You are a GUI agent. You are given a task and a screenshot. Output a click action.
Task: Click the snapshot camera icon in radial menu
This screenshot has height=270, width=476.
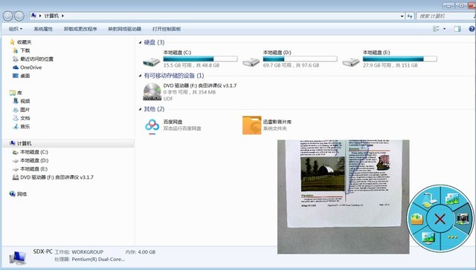coord(463,218)
